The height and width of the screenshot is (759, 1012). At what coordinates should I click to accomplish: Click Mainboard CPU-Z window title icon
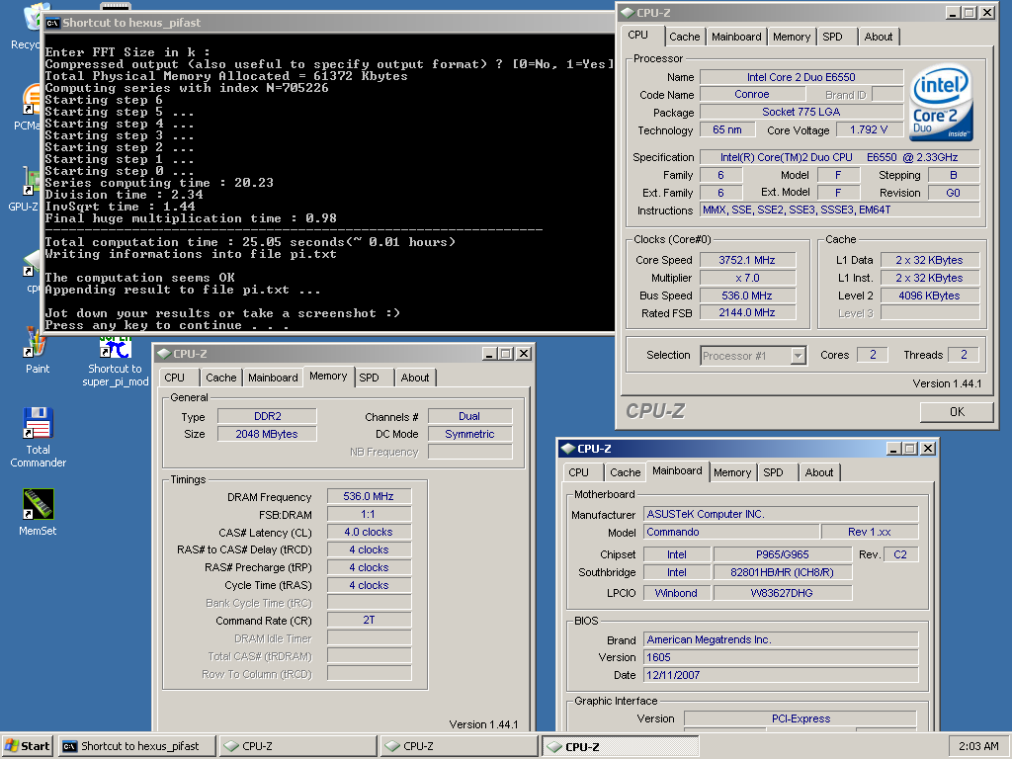click(x=568, y=449)
